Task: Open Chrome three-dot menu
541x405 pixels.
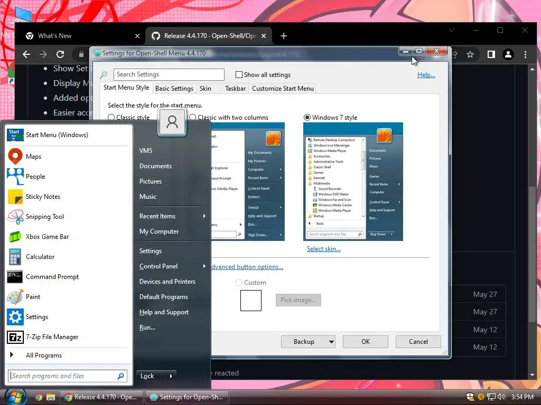Action: (x=525, y=54)
